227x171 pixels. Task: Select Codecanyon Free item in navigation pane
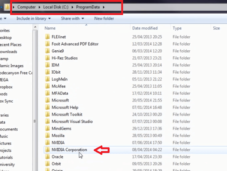(16, 73)
